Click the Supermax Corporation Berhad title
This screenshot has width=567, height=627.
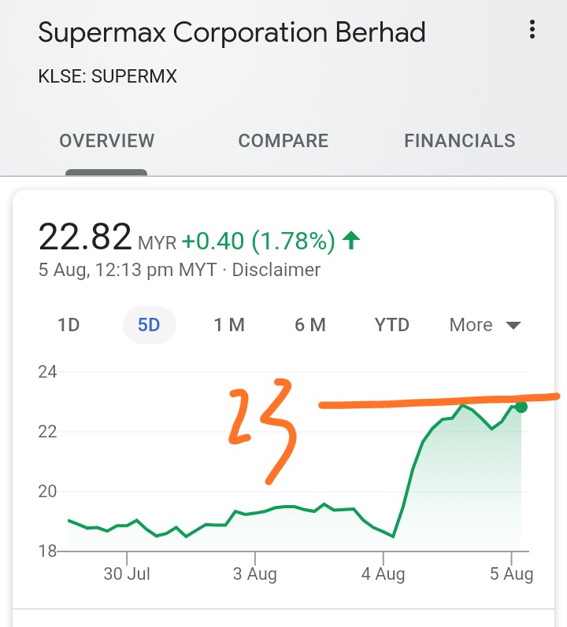point(232,32)
